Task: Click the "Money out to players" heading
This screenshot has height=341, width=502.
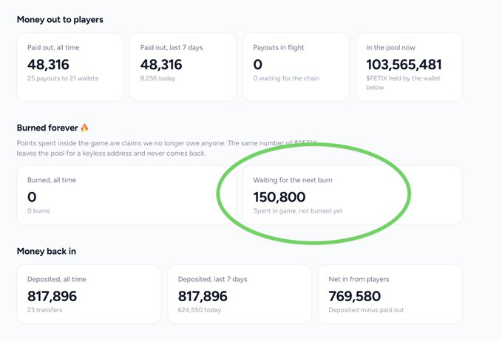Action: [x=60, y=20]
